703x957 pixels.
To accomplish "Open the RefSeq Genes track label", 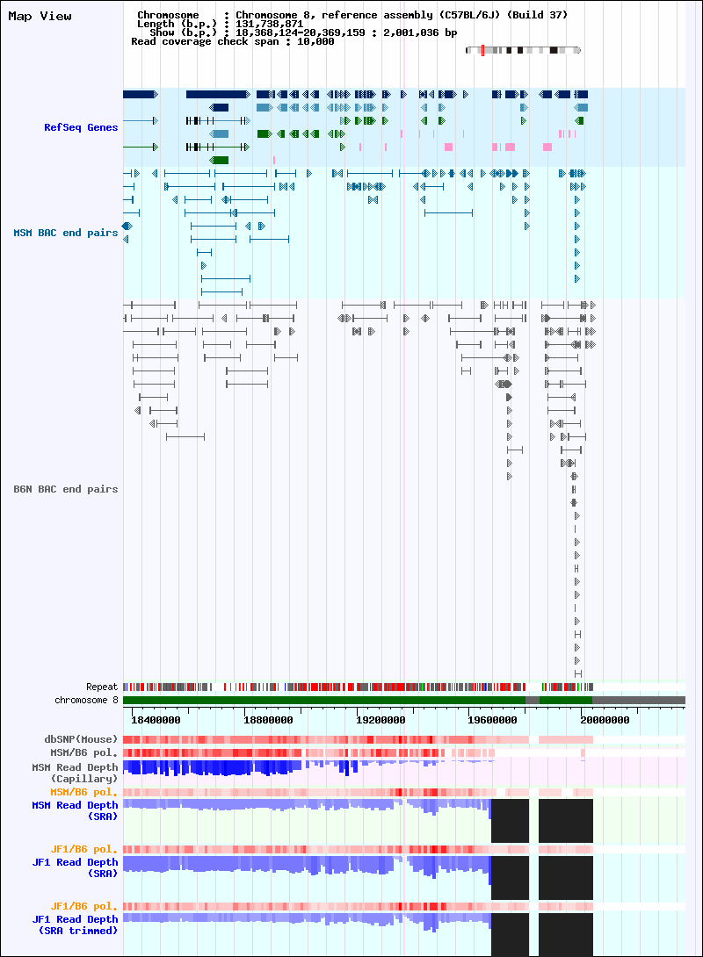I will [81, 127].
